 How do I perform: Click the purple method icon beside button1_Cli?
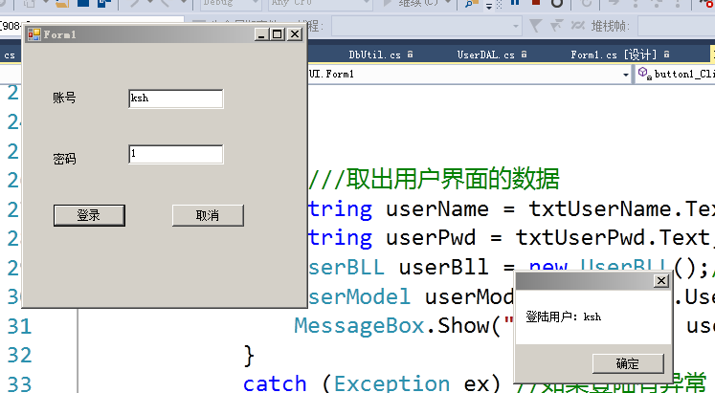tap(644, 74)
